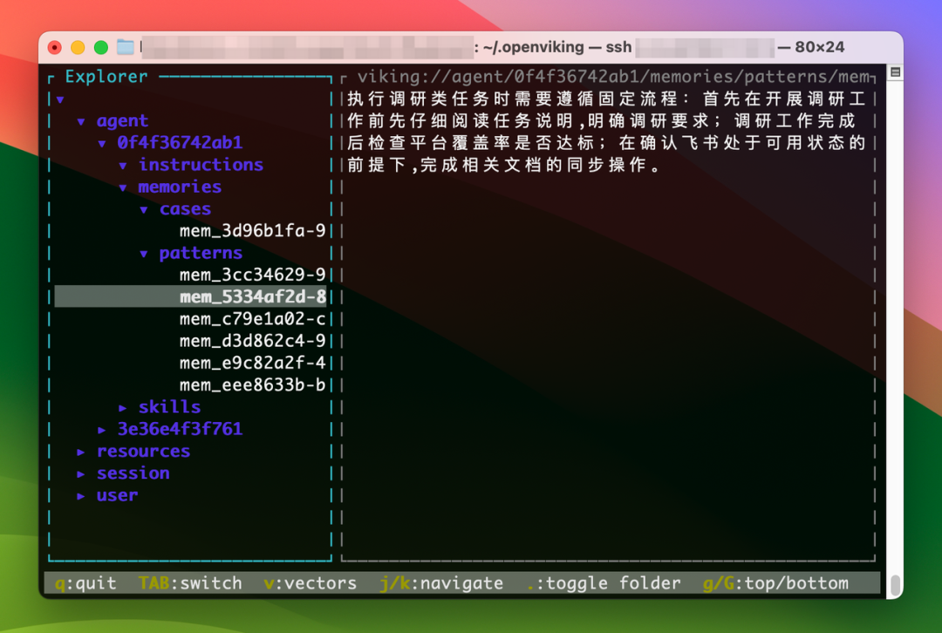Click the viking://agent path header
Viewport: 942px width, 633px height.
[x=613, y=76]
